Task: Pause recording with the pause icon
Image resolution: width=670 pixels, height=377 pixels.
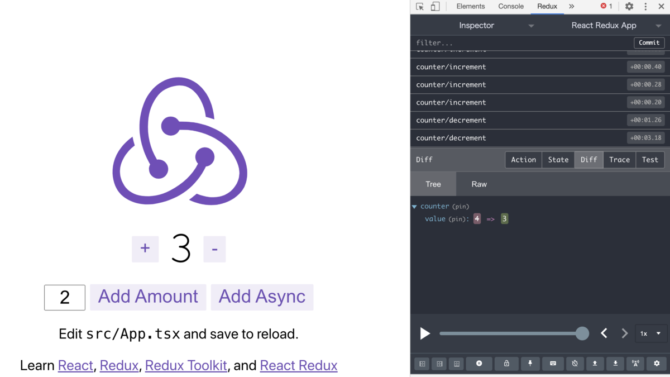Action: [x=479, y=364]
